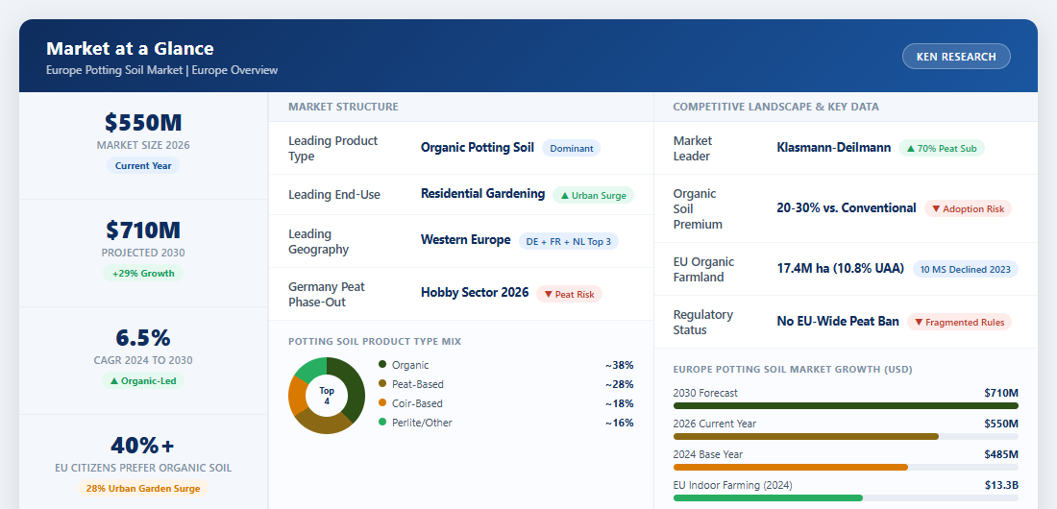Click POTTING SOIL PRODUCT TYPE MIX title

(375, 342)
